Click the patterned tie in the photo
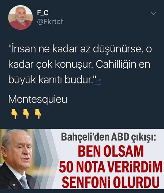The image size is (164, 193). point(25,182)
